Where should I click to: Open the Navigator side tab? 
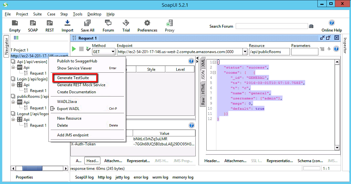click(x=6, y=46)
